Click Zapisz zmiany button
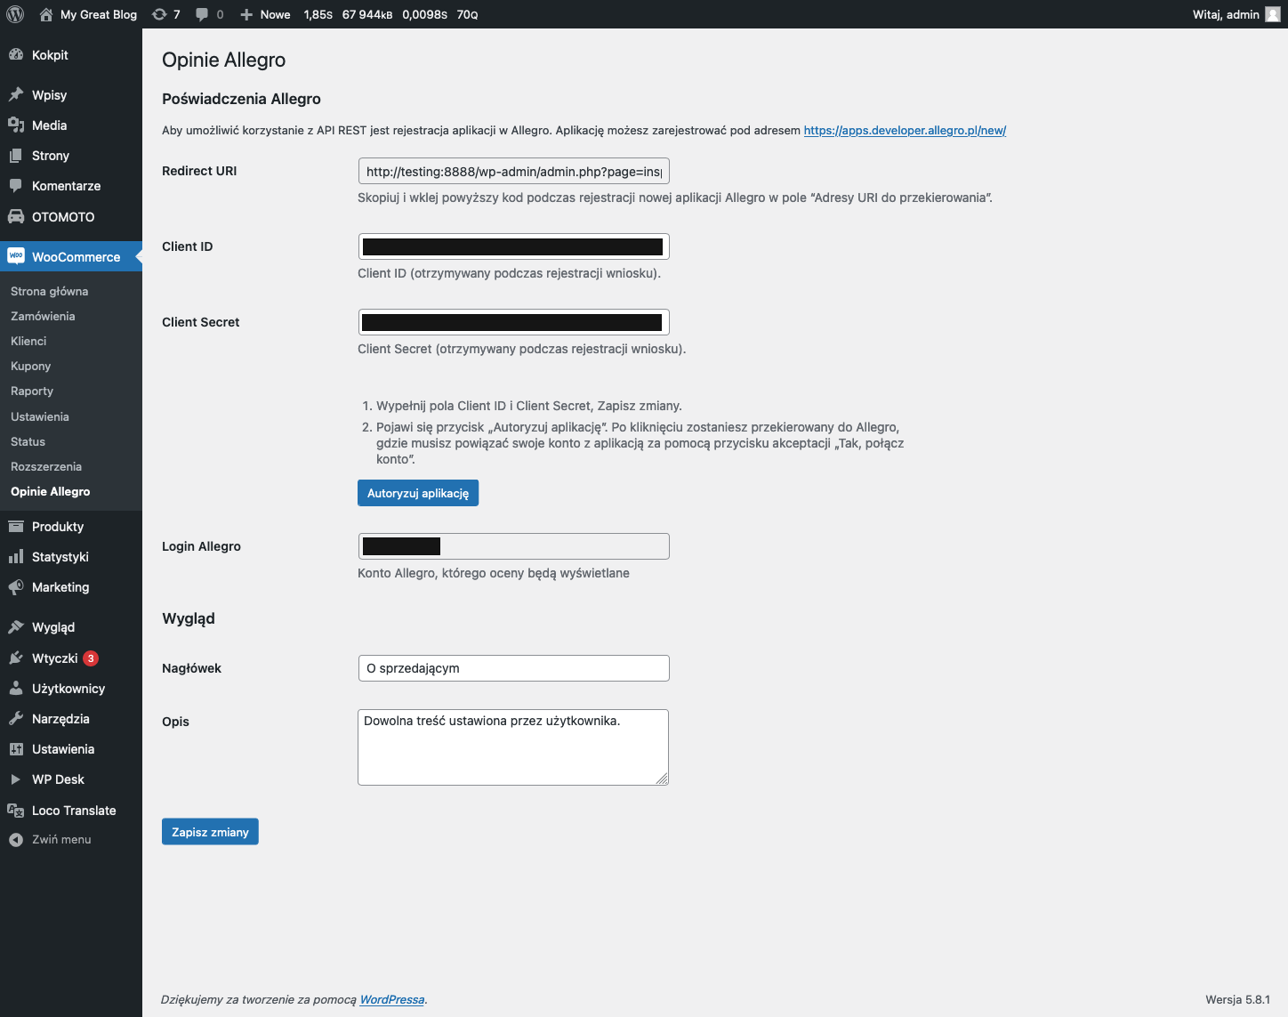 (x=210, y=832)
